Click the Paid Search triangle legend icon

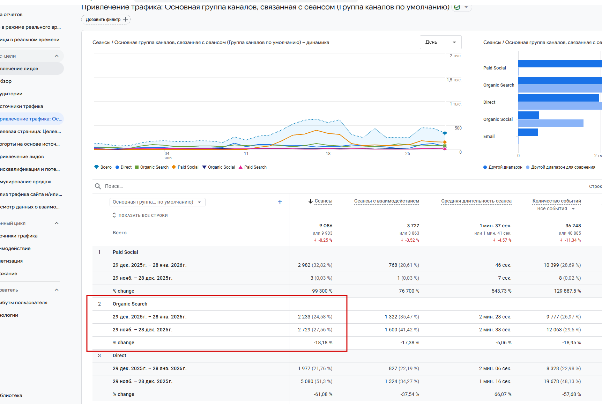coord(240,167)
